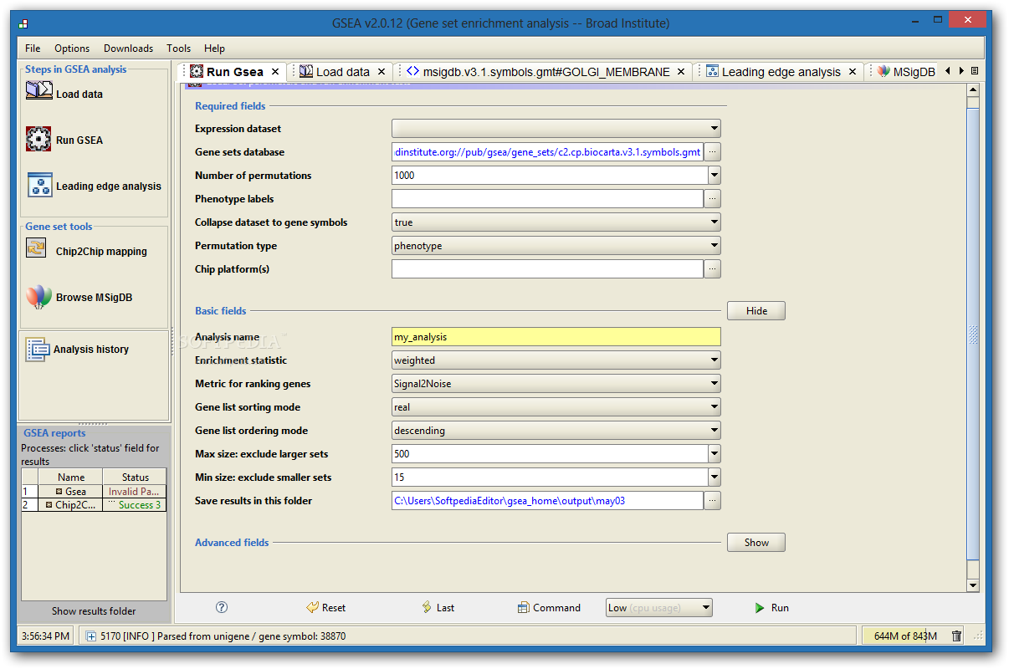Open the Help menu
This screenshot has width=1009, height=669.
point(214,49)
